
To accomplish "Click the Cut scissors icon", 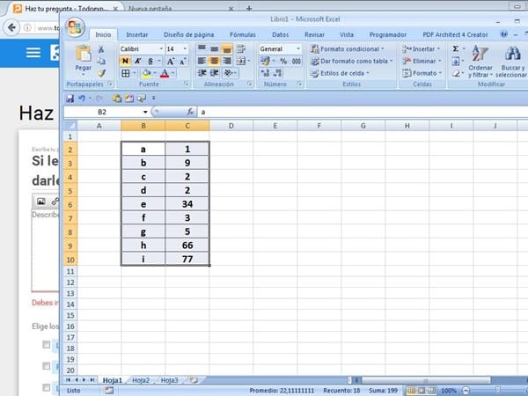I will pos(101,49).
